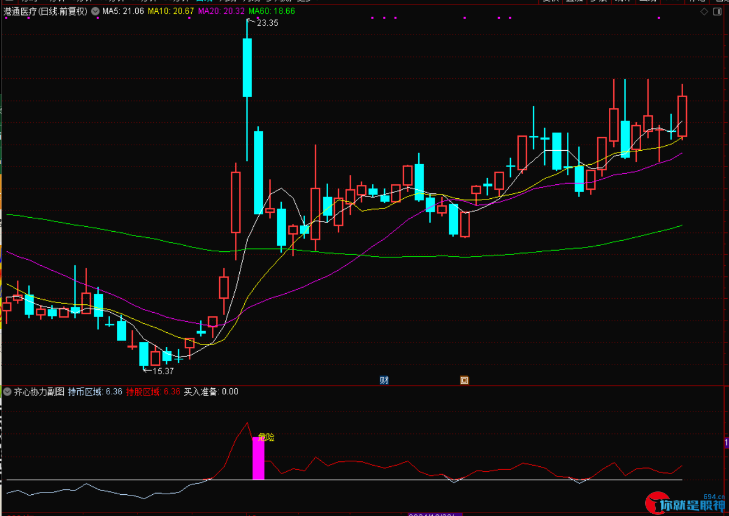
Task: Select the 港通医疗(日线,前复权) chart title
Action: point(46,11)
